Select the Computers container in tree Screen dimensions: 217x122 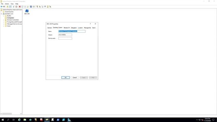click(11, 18)
